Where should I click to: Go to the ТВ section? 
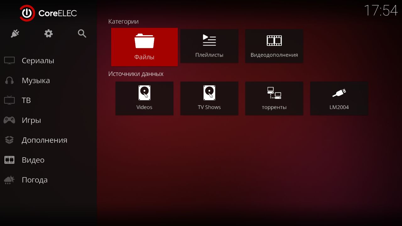coord(48,100)
